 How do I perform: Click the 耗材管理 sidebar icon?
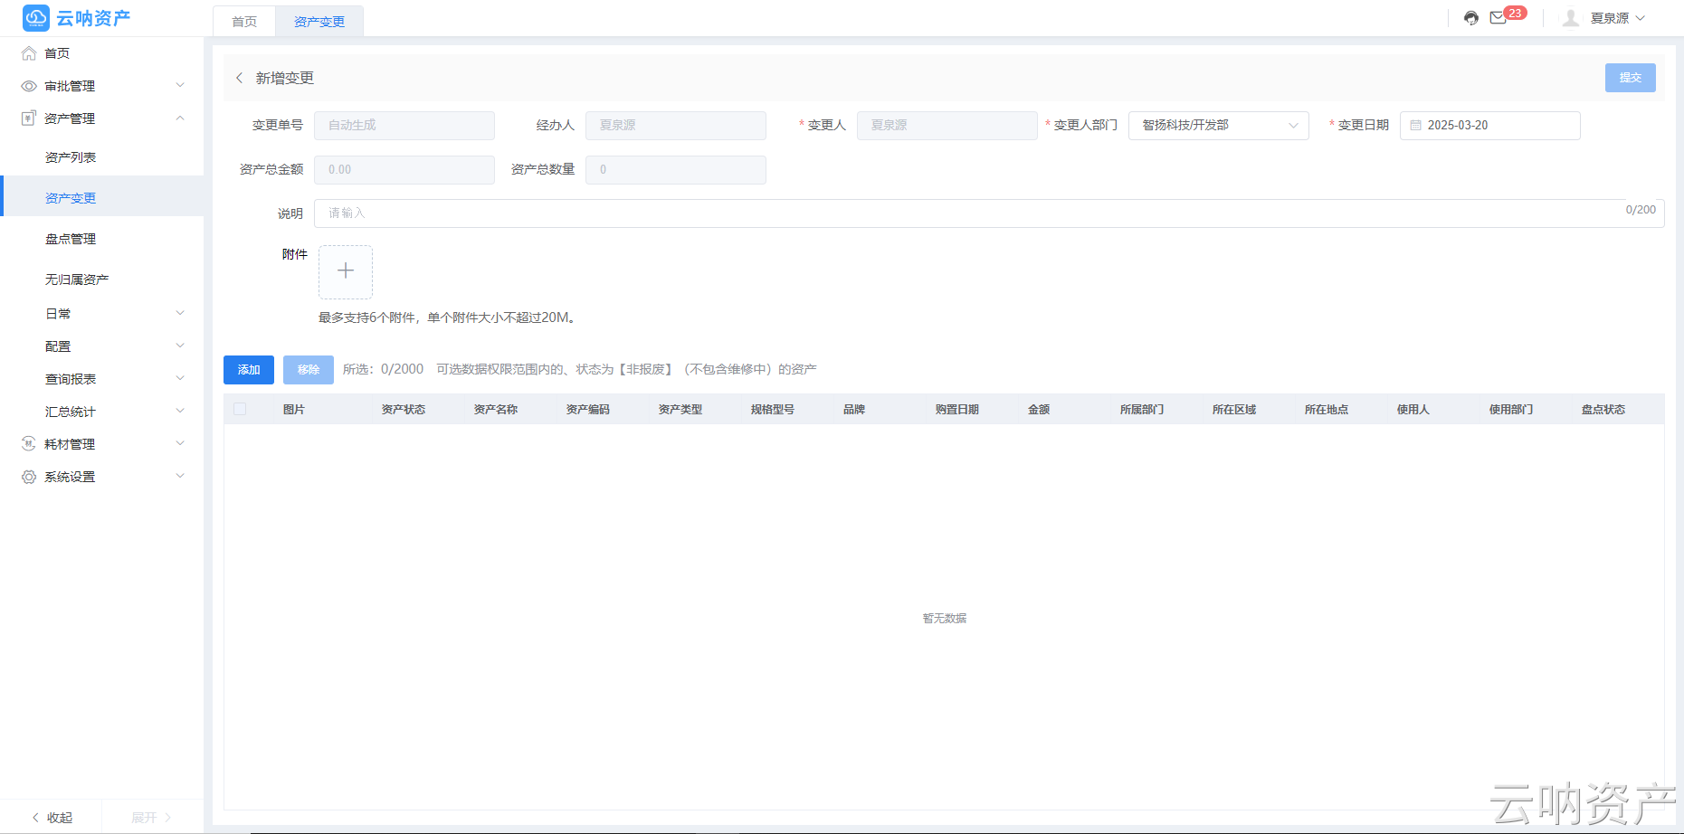29,444
